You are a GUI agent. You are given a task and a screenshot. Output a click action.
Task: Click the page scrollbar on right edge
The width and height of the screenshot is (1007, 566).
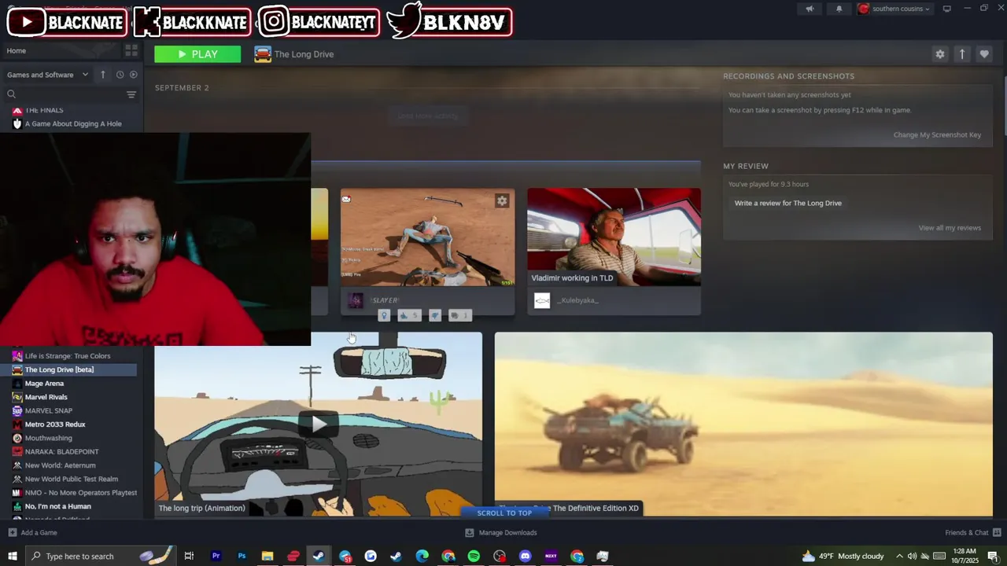(x=1004, y=106)
